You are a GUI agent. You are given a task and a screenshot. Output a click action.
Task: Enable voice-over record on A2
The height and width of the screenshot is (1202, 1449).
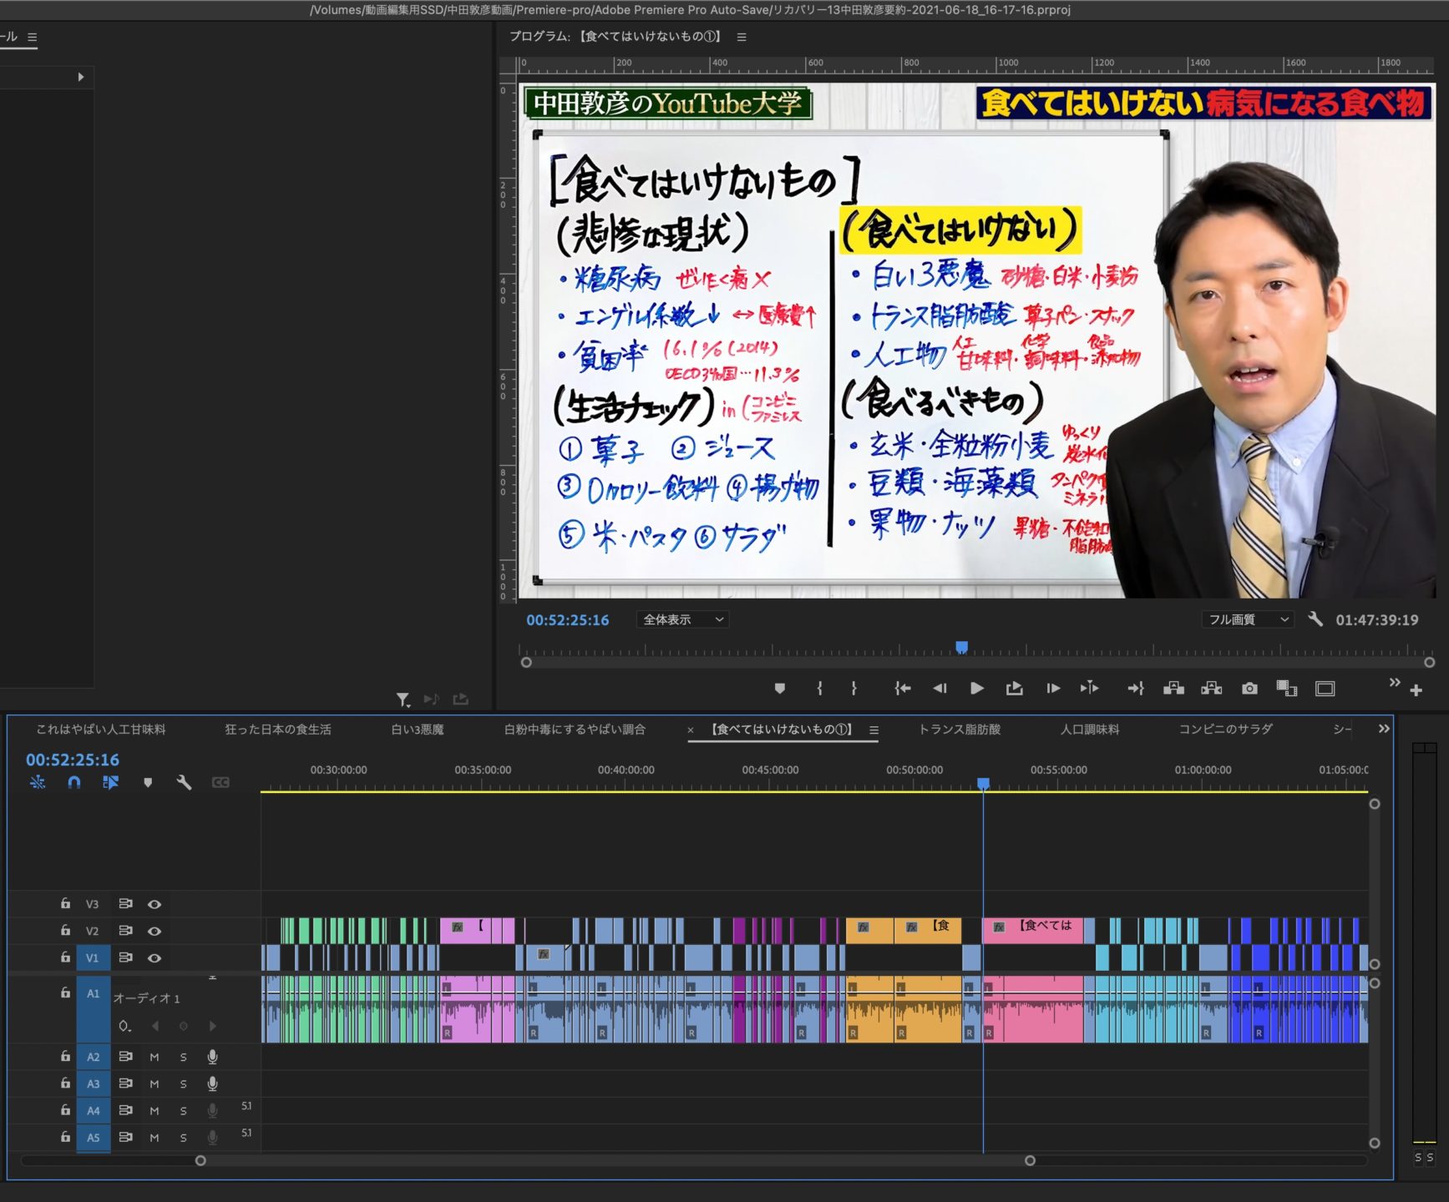213,1057
